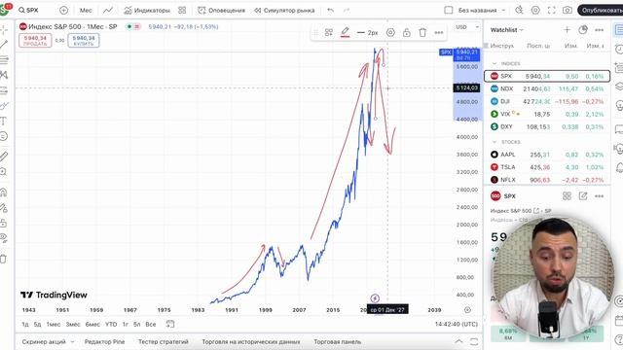
Task: Collapse the STOCKS section
Action: click(495, 142)
